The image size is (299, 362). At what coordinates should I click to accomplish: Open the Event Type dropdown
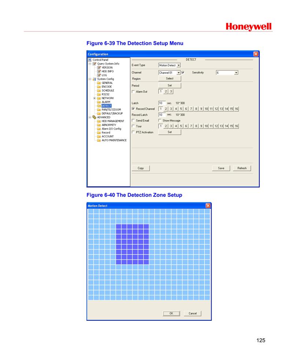(x=179, y=65)
